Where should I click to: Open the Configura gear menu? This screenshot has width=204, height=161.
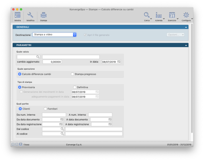pos(186,15)
